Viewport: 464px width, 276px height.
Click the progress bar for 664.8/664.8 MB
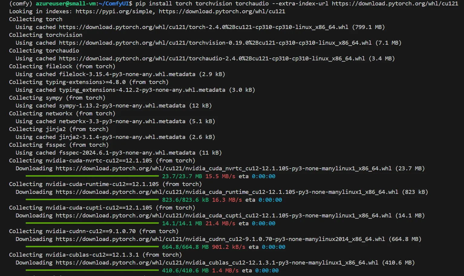[x=92, y=247]
